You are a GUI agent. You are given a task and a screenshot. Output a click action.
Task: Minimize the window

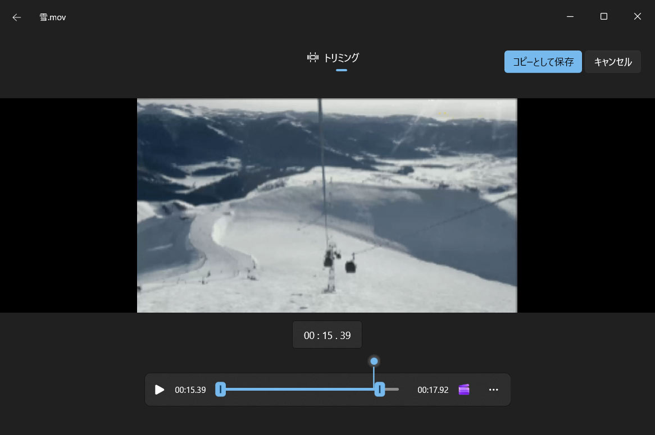click(570, 17)
